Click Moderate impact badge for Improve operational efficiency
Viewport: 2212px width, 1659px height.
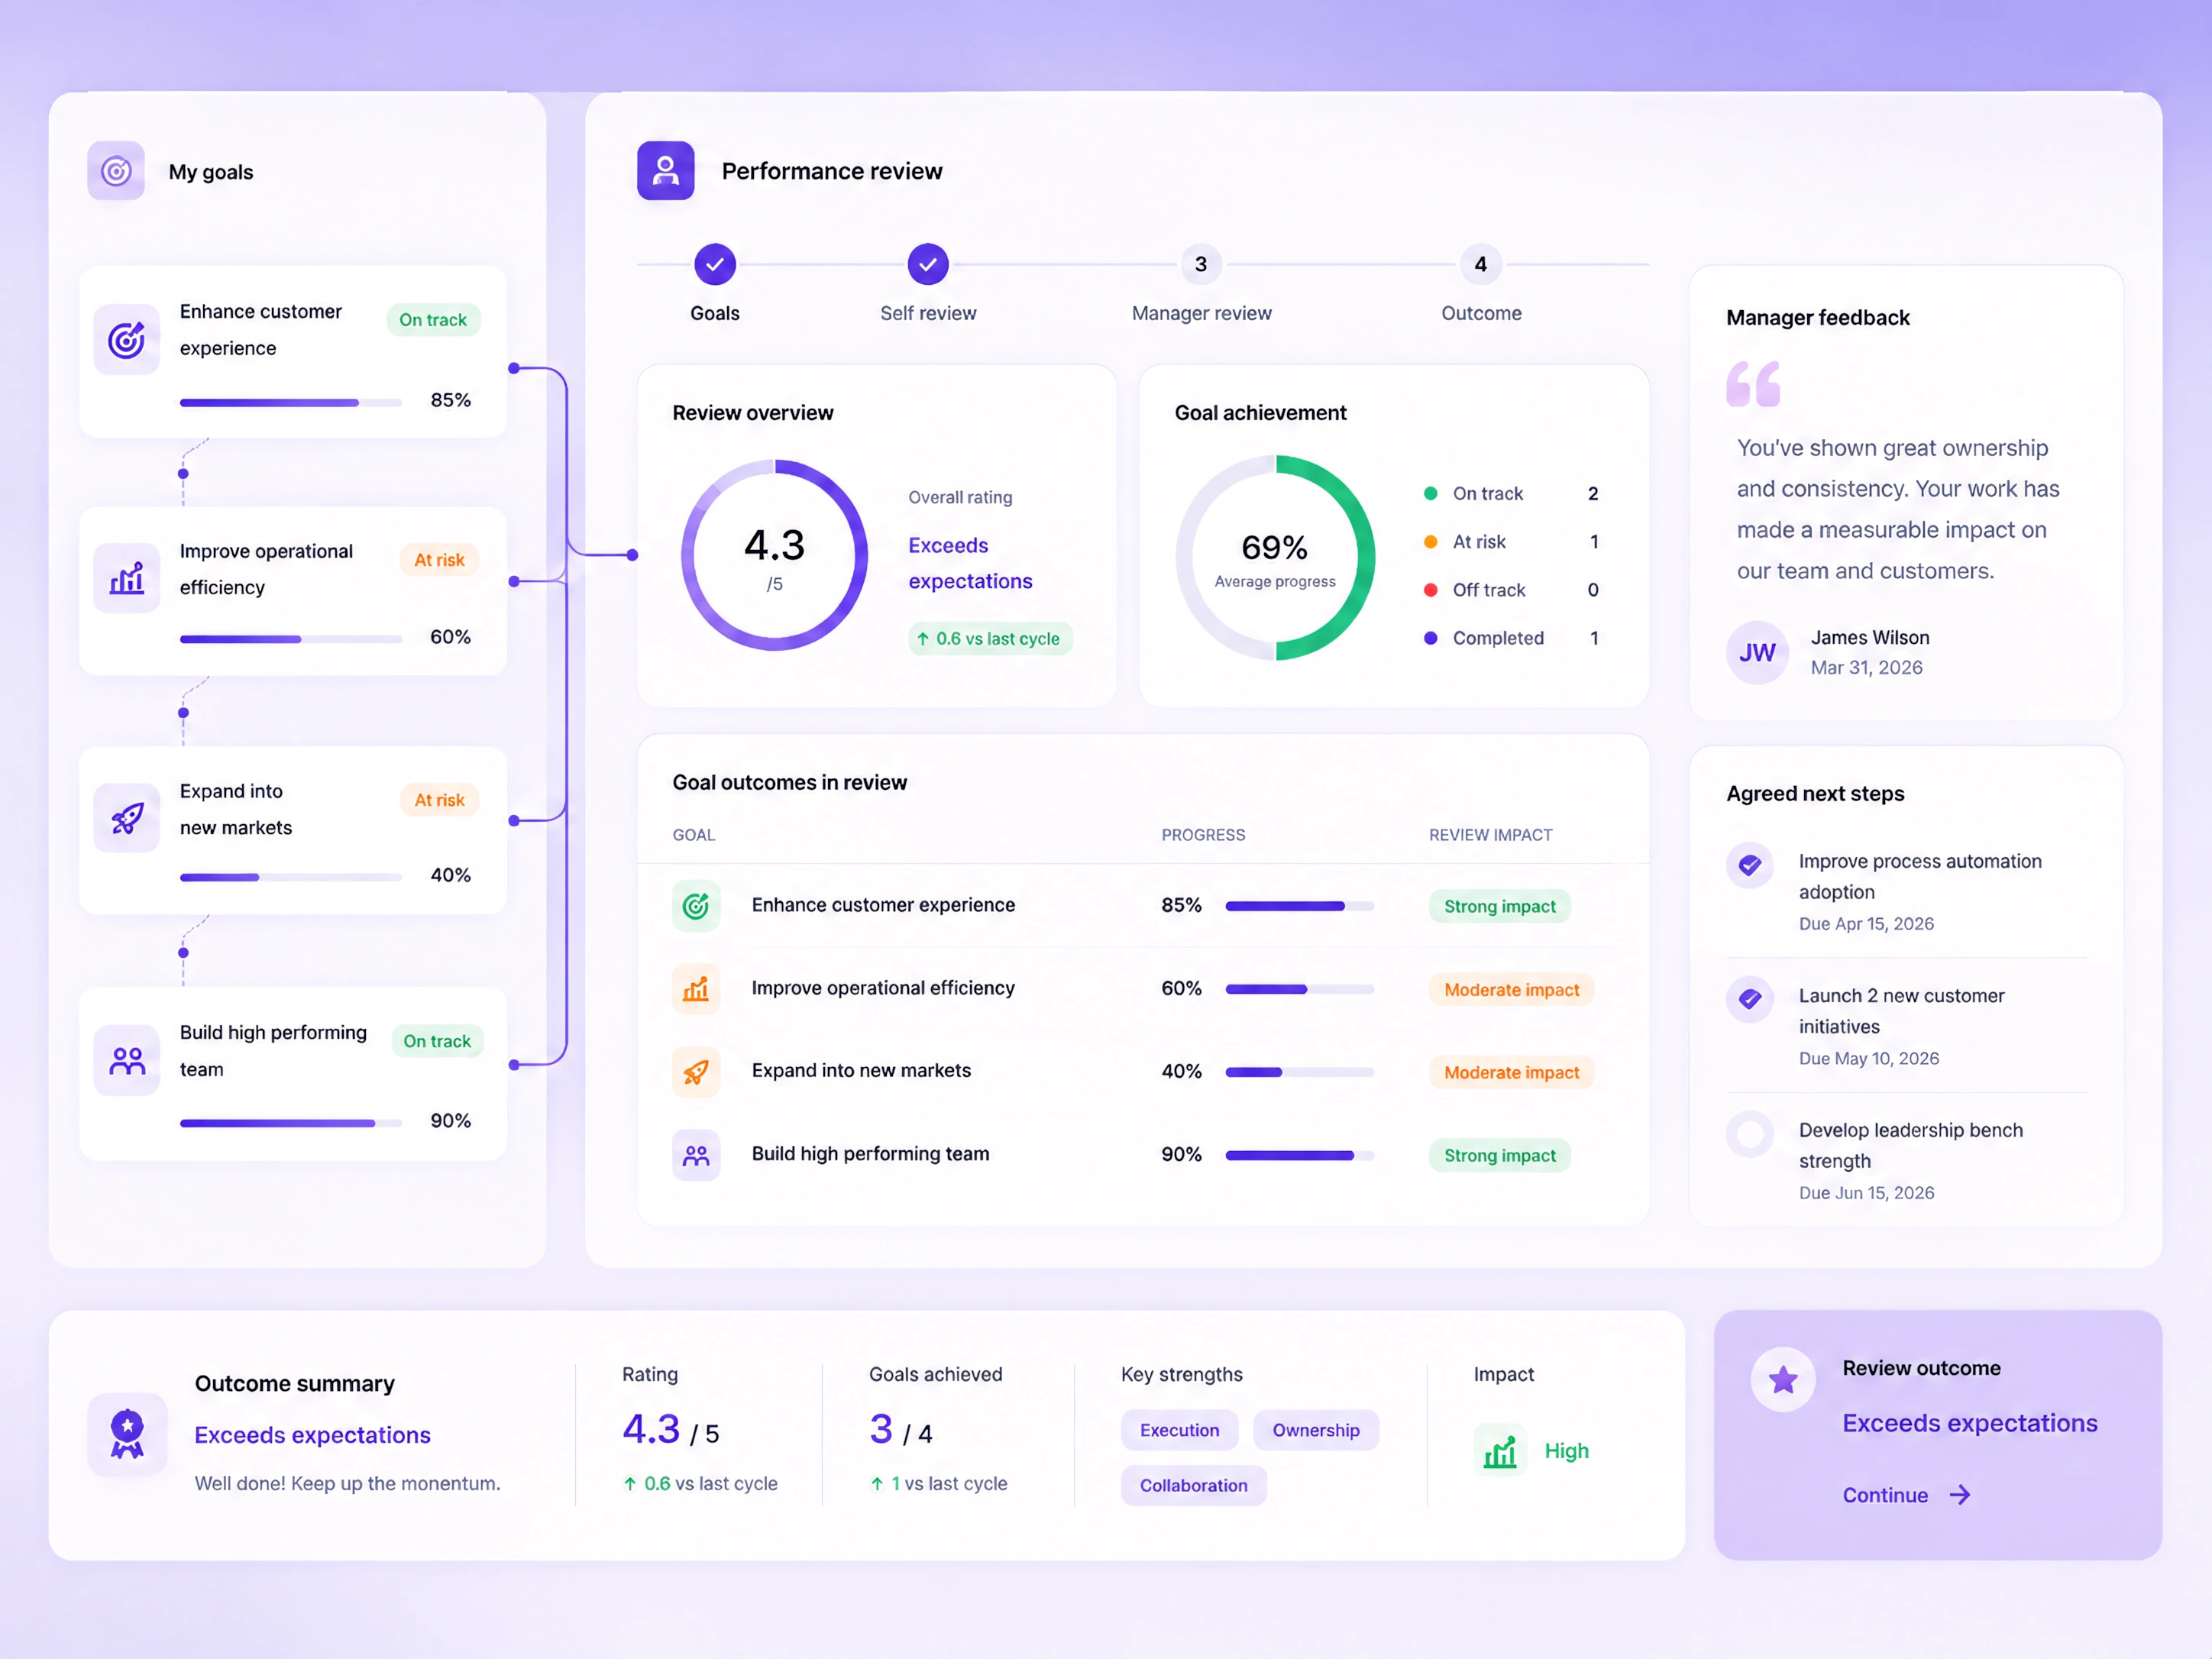pos(1512,989)
